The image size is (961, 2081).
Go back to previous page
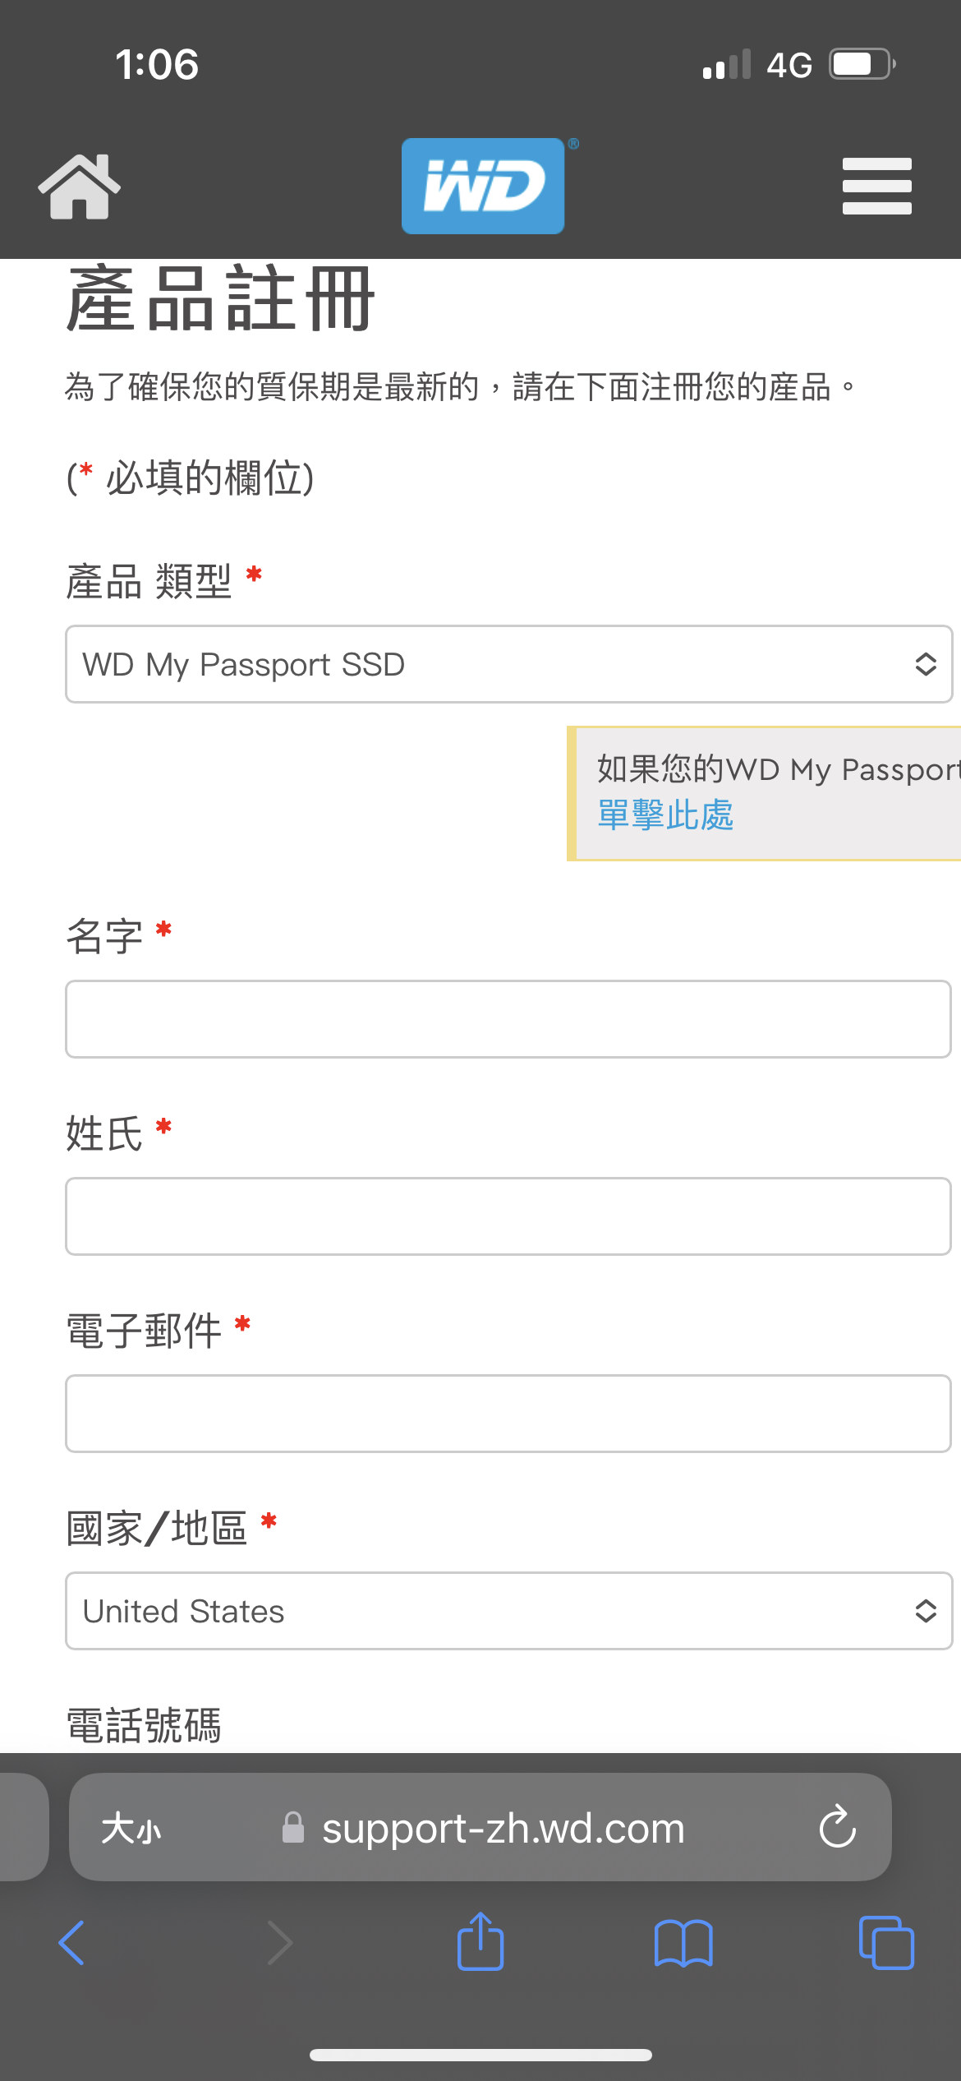tap(72, 1943)
